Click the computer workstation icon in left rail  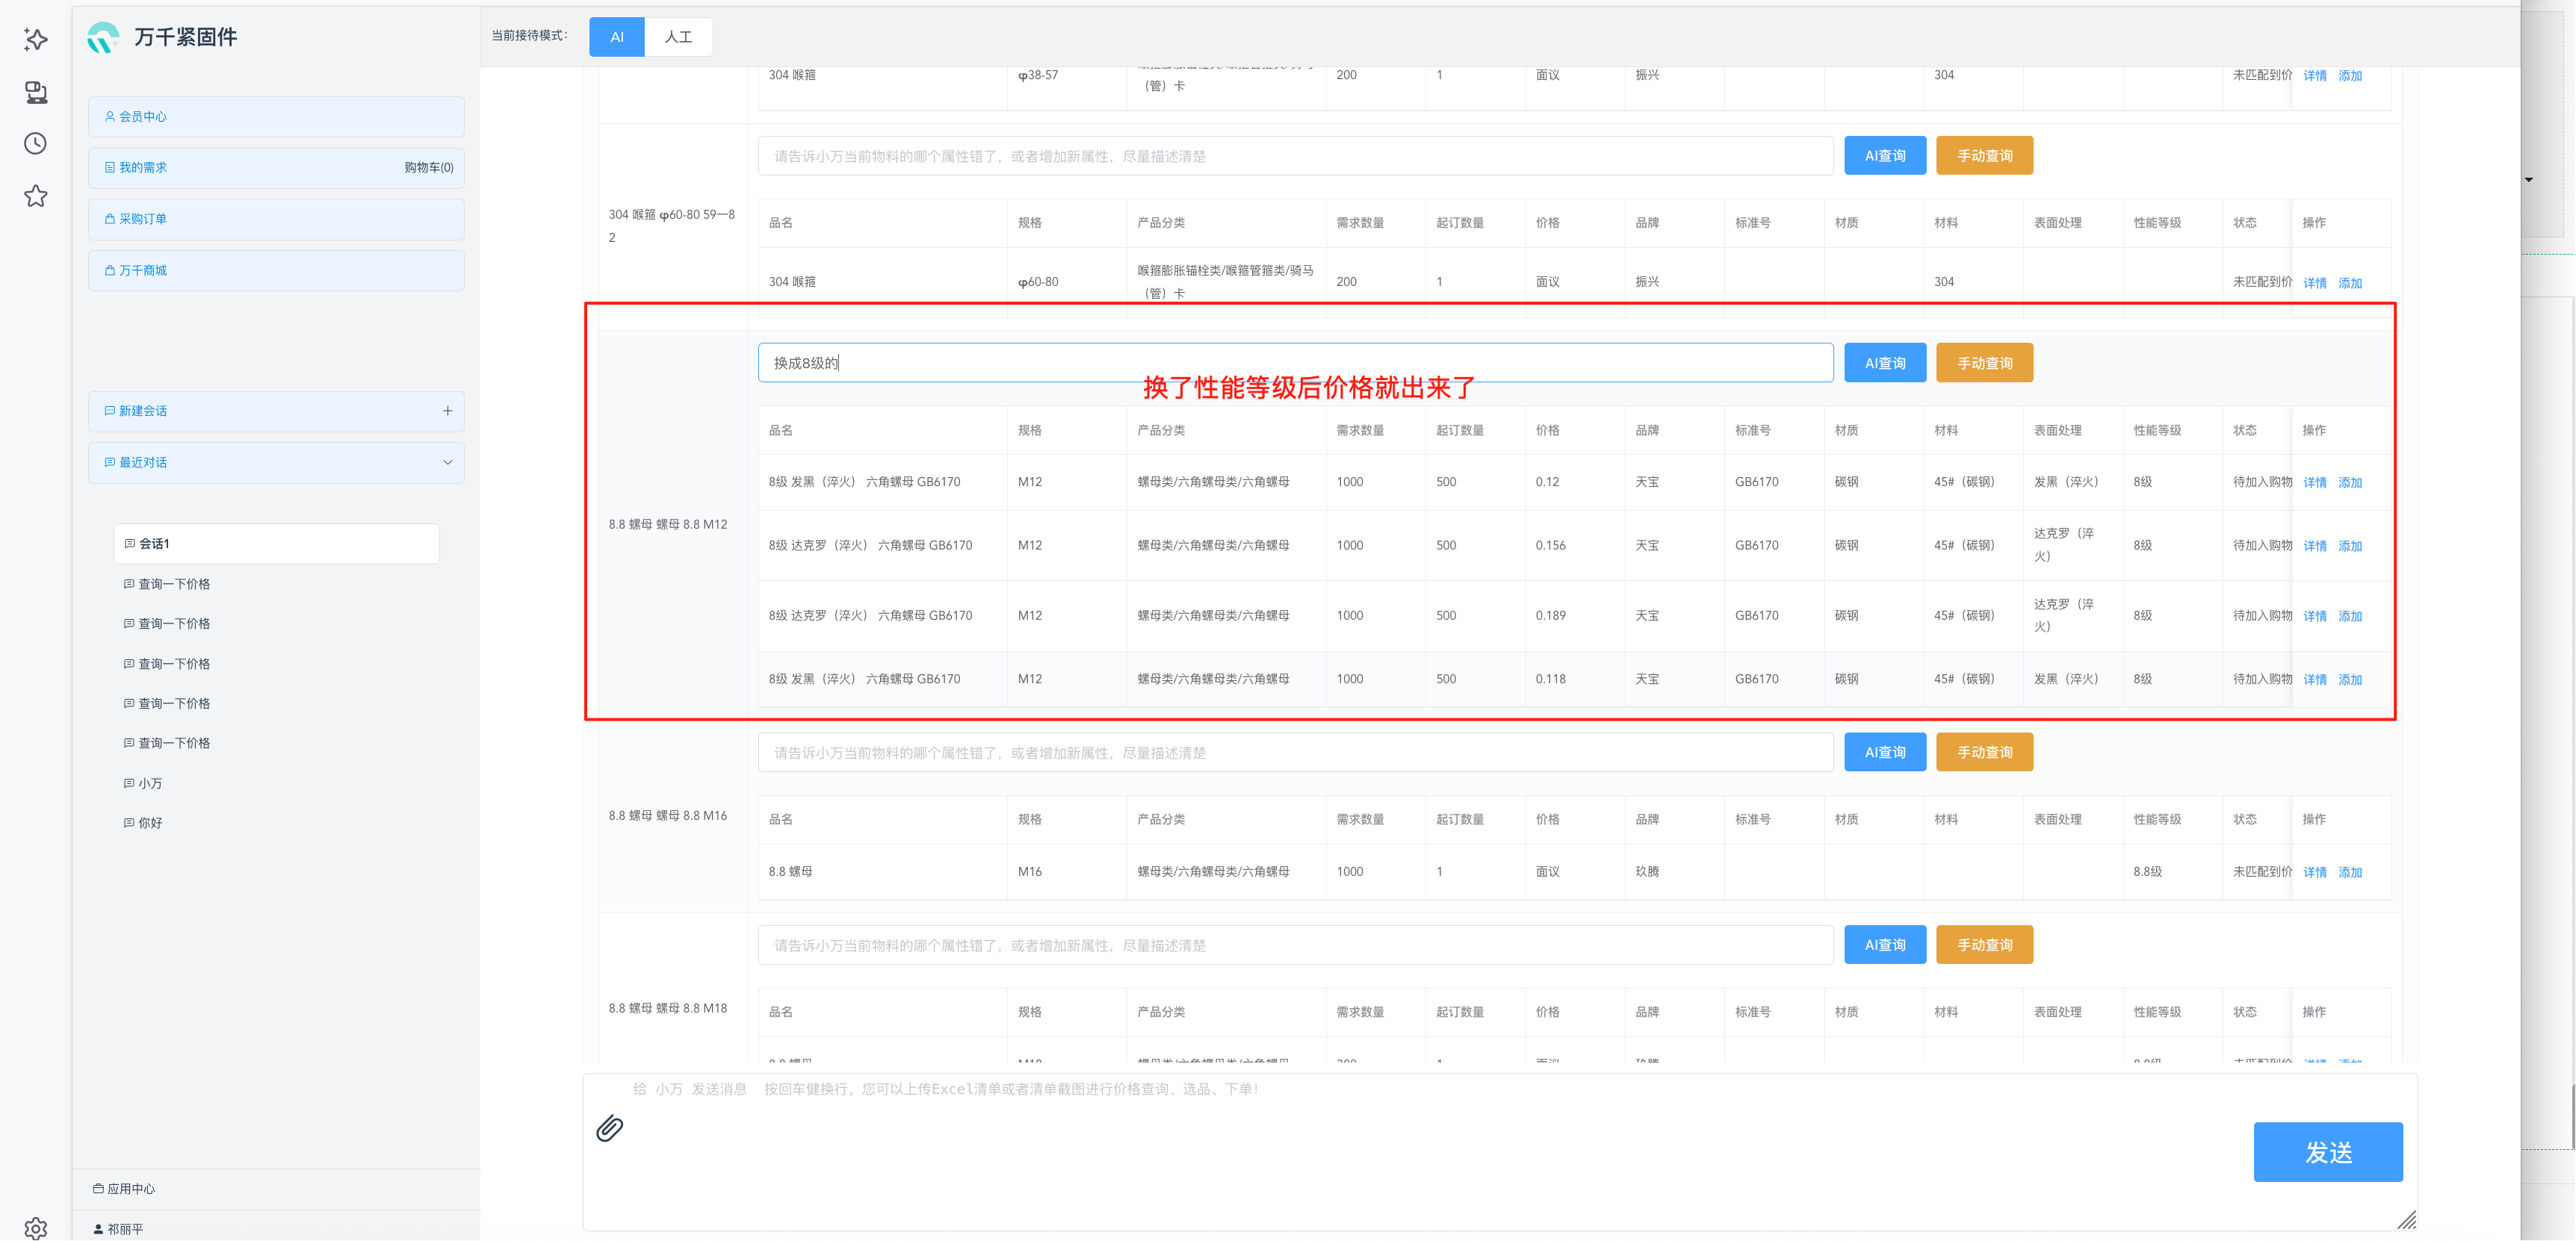tap(36, 92)
